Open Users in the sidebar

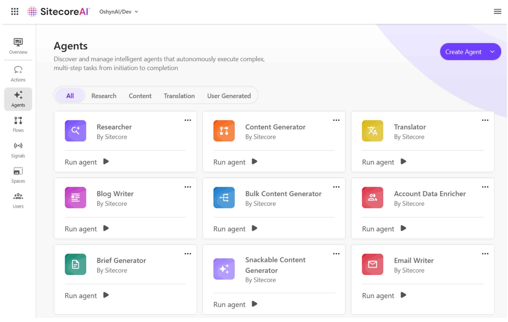[x=18, y=201]
